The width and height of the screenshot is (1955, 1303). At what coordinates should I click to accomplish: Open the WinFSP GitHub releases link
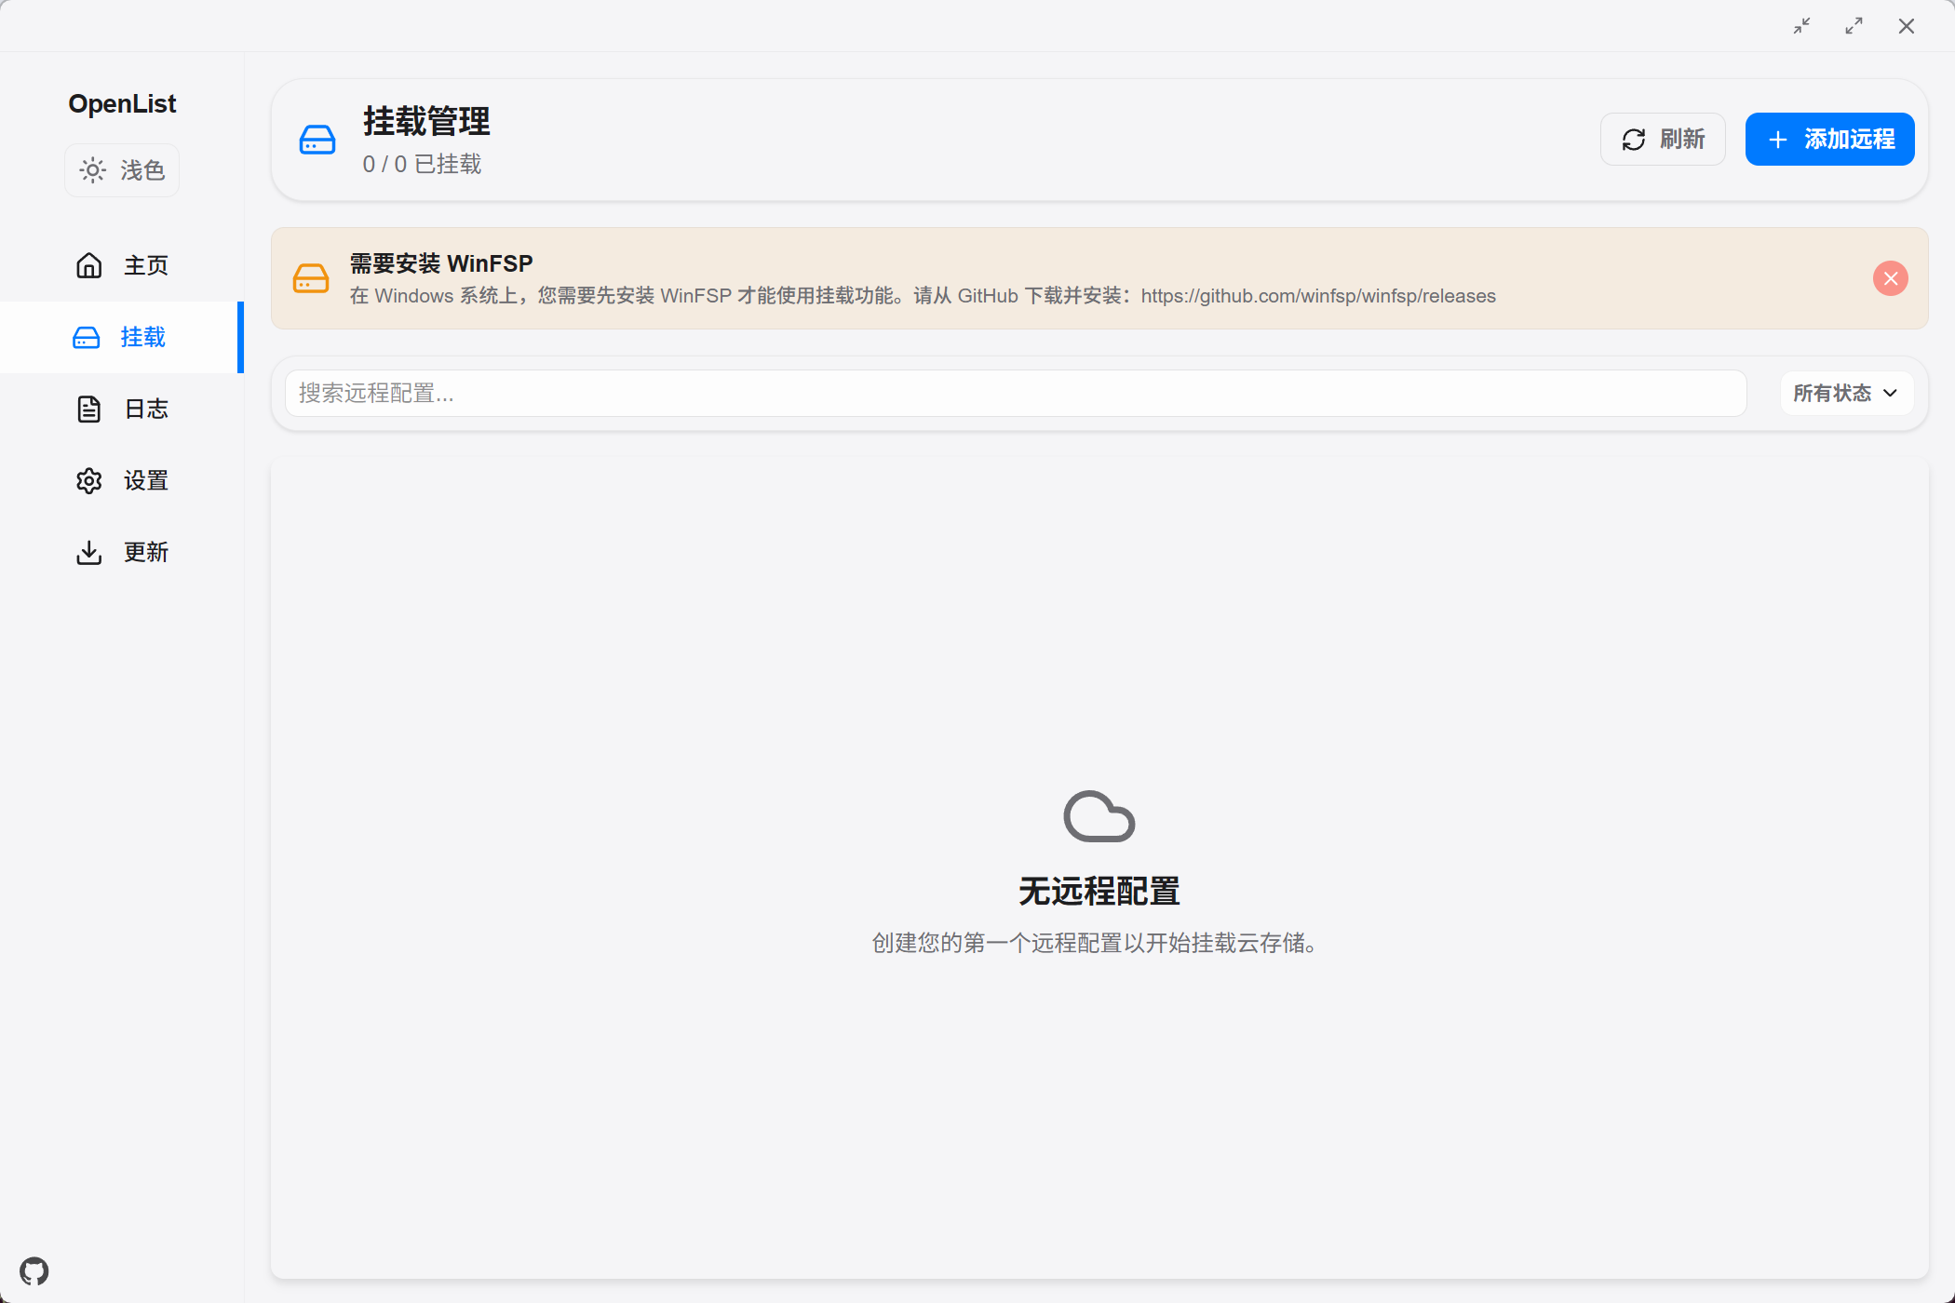tap(1318, 296)
